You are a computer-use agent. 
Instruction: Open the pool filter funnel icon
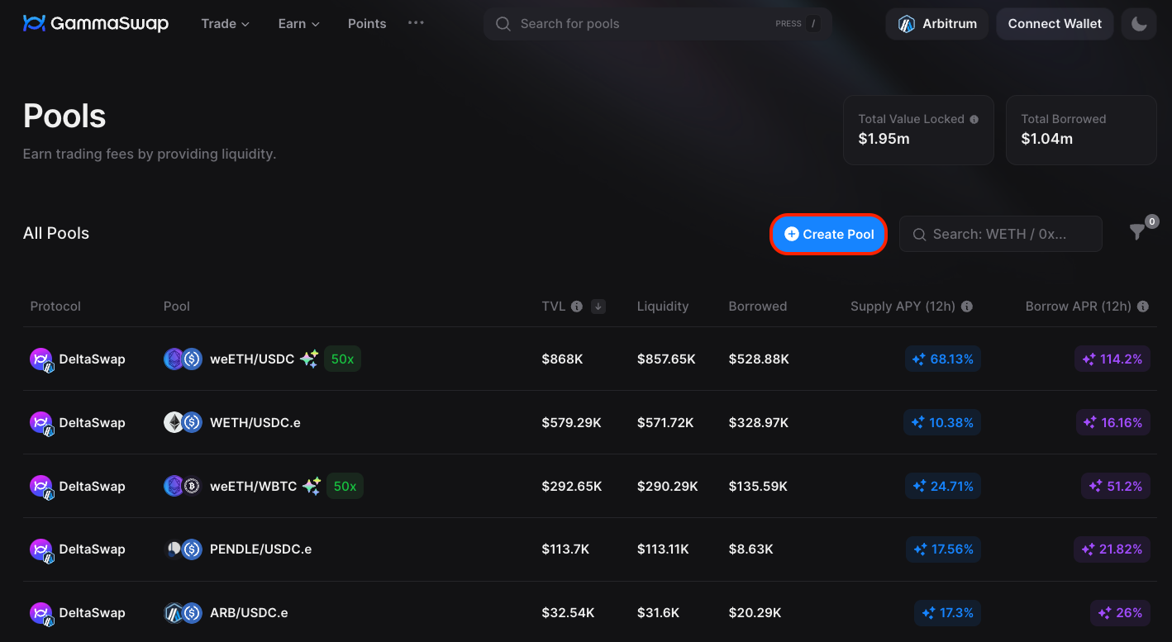1137,233
